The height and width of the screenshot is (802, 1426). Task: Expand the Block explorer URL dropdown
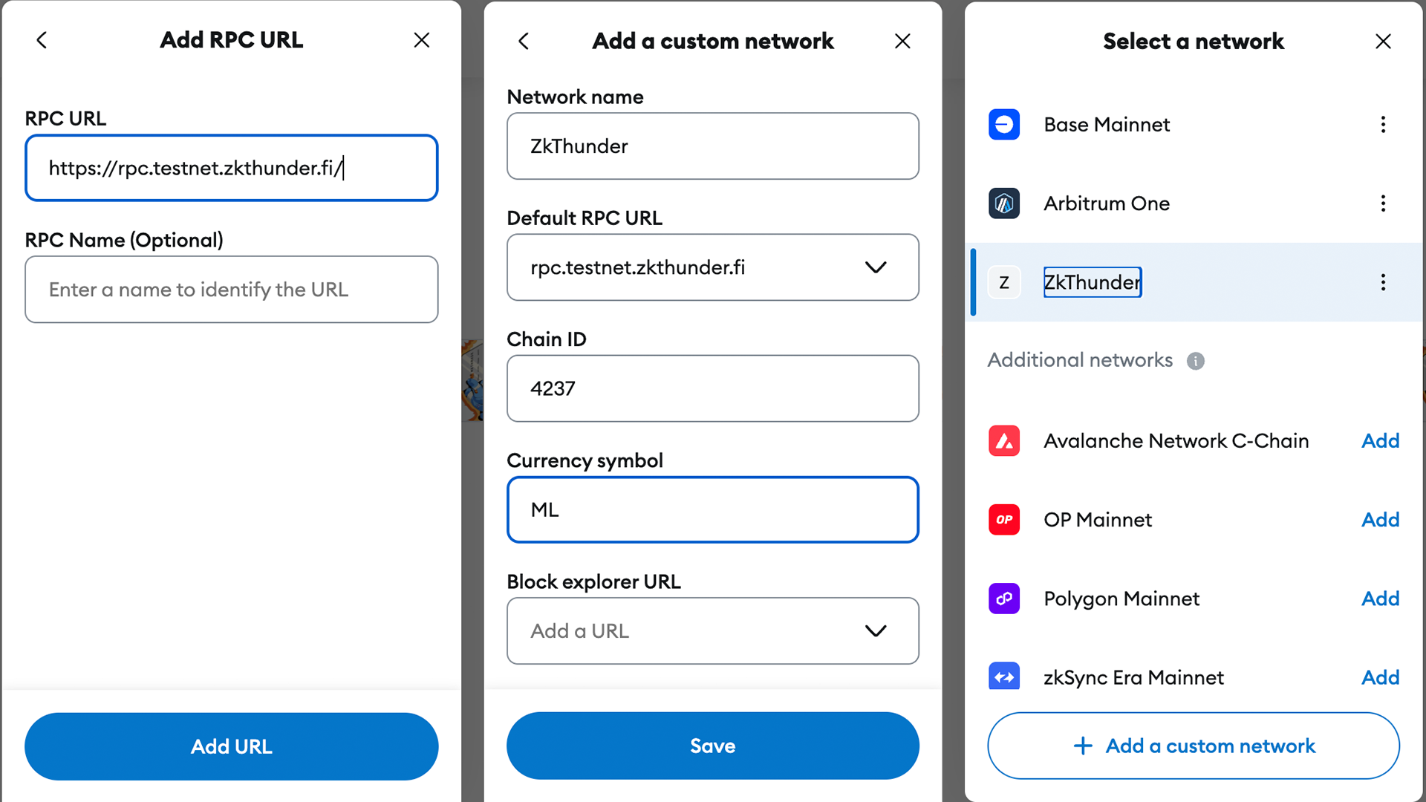(876, 631)
